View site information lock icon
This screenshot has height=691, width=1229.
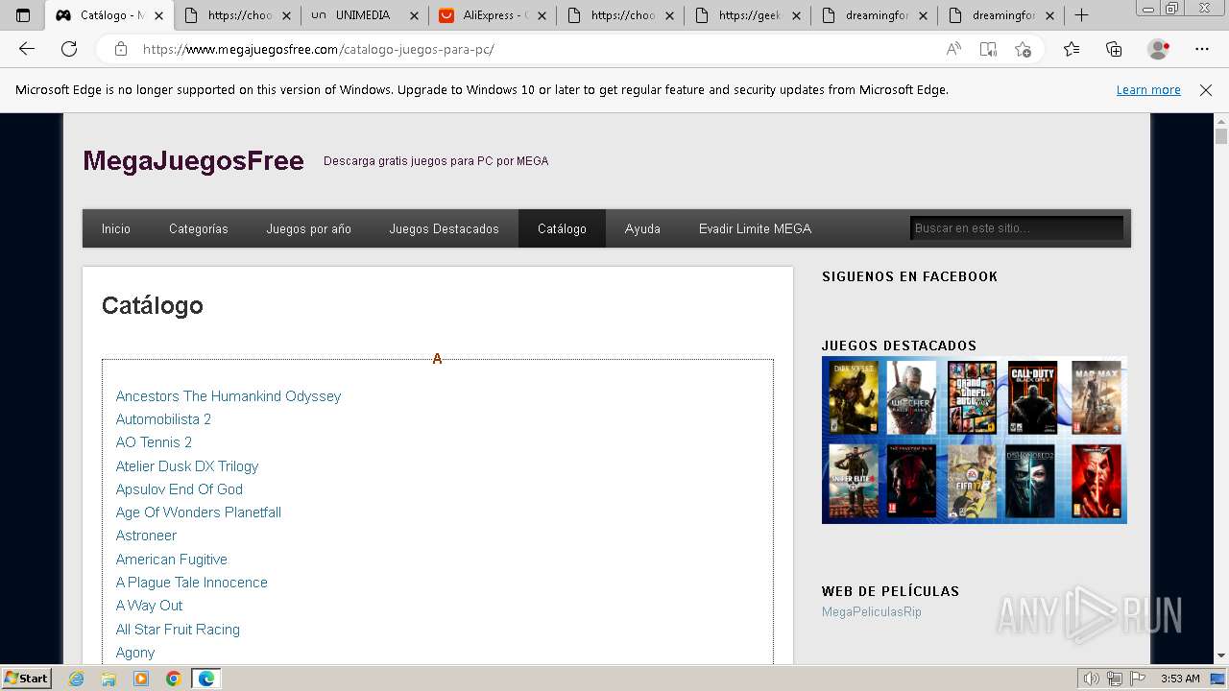point(121,49)
